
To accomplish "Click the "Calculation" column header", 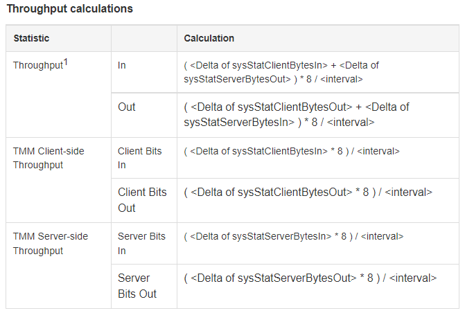I will click(x=209, y=38).
